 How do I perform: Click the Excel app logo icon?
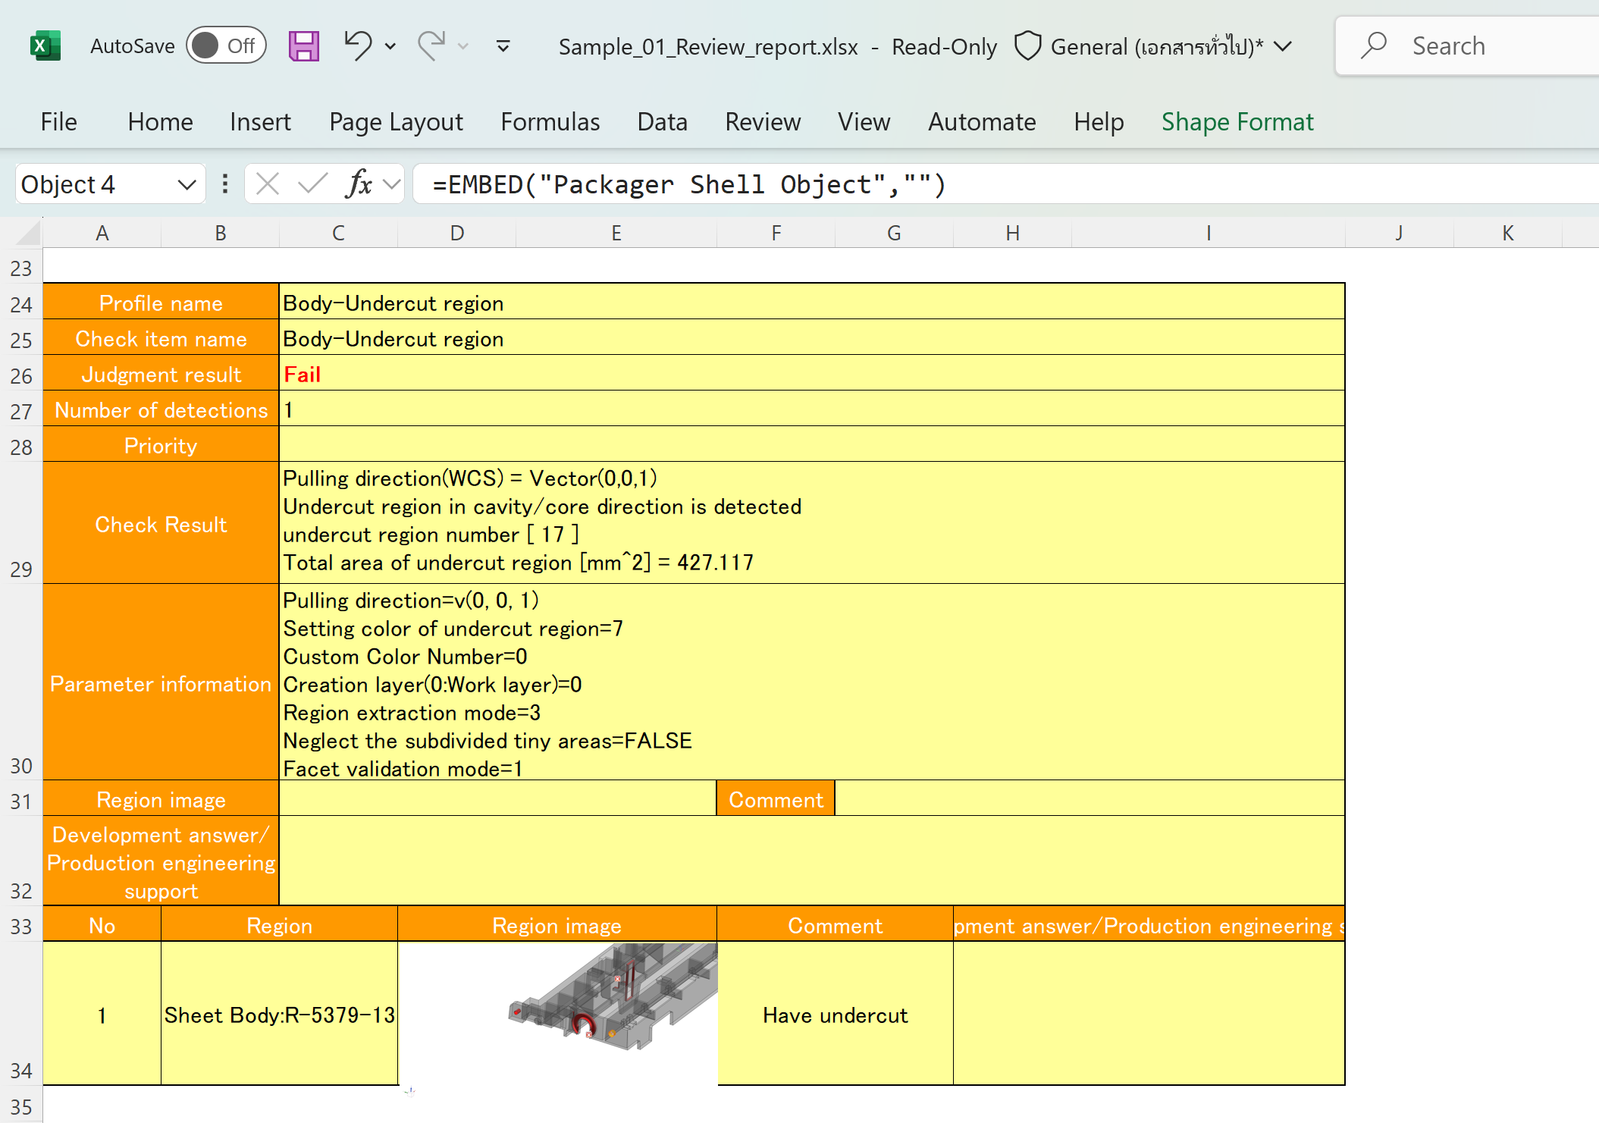pos(45,46)
